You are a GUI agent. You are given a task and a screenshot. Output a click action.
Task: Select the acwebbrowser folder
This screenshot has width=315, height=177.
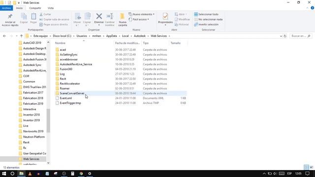coord(68,59)
